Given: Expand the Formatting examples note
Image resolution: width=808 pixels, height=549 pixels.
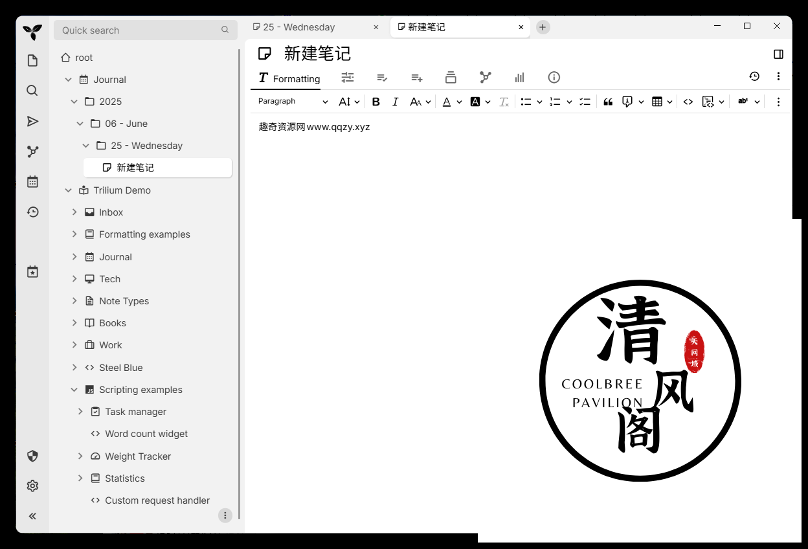Looking at the screenshot, I should (74, 234).
